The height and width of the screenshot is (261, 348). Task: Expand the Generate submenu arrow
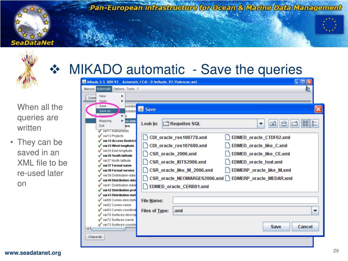[x=122, y=116]
